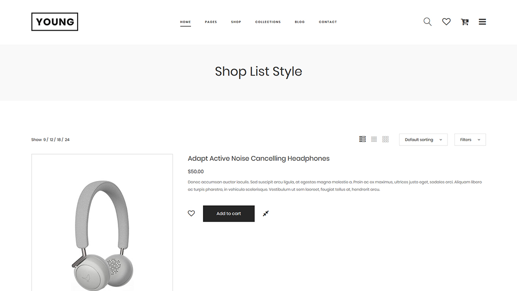Switch to large grid view layout
Image resolution: width=517 pixels, height=291 pixels.
pyautogui.click(x=385, y=139)
